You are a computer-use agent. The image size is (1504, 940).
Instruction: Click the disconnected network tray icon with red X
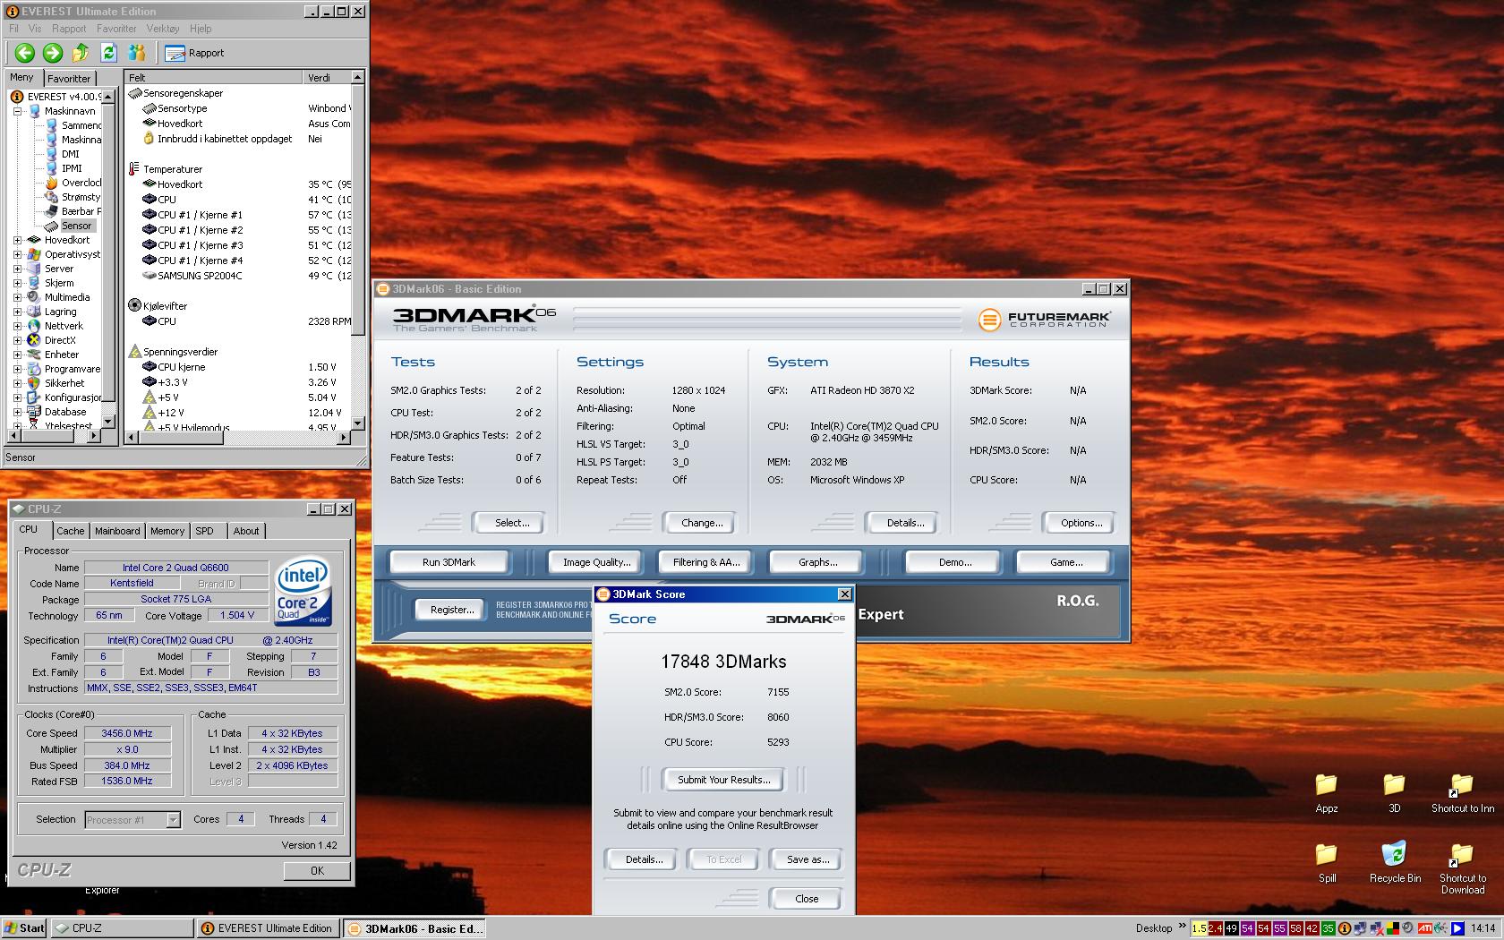1377,928
